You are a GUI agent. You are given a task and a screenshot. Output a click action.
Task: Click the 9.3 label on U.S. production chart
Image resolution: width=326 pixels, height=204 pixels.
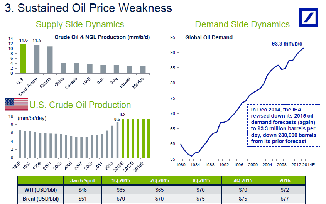[x=122, y=115]
